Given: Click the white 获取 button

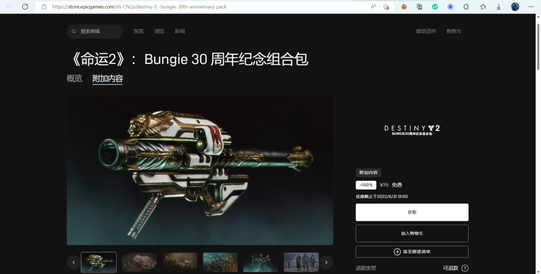Looking at the screenshot, I should point(412,212).
